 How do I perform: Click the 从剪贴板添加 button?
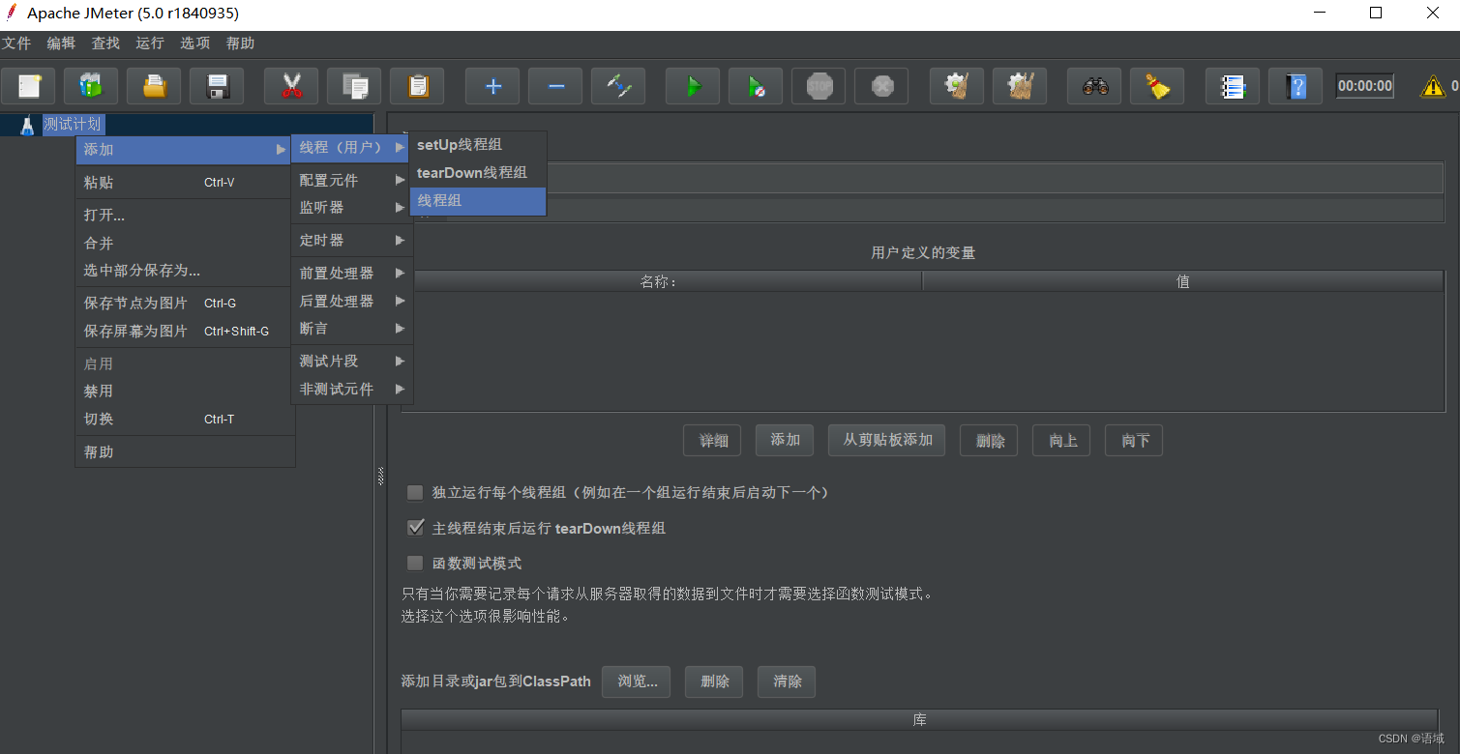pyautogui.click(x=887, y=440)
